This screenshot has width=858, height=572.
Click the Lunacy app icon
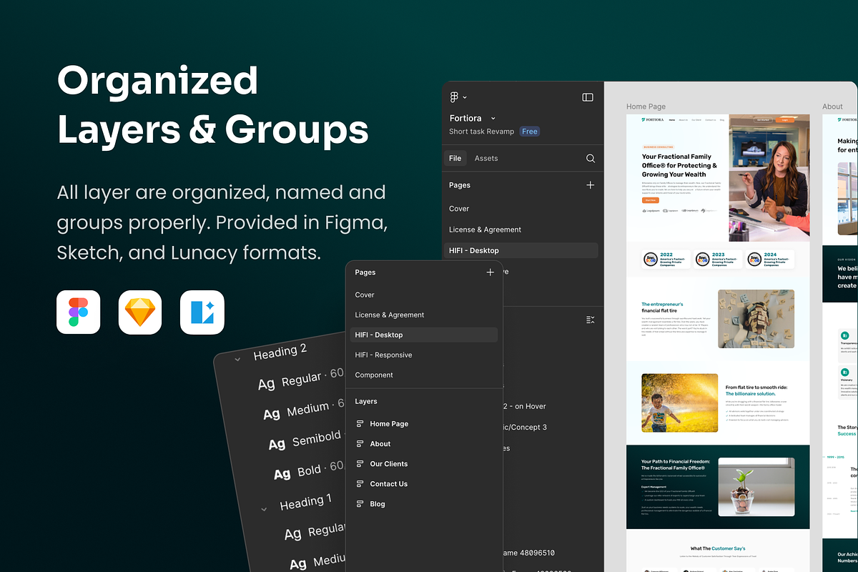point(202,312)
